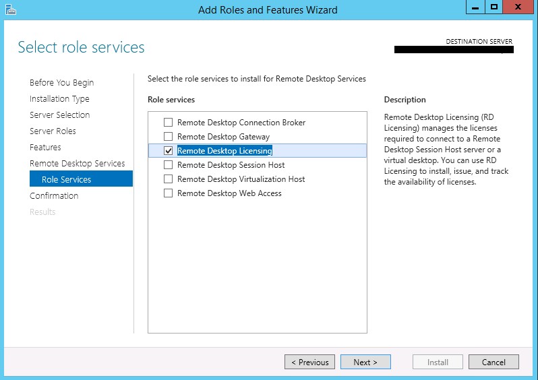Click the Cancel button
Screen dimensions: 538x380
[494, 362]
